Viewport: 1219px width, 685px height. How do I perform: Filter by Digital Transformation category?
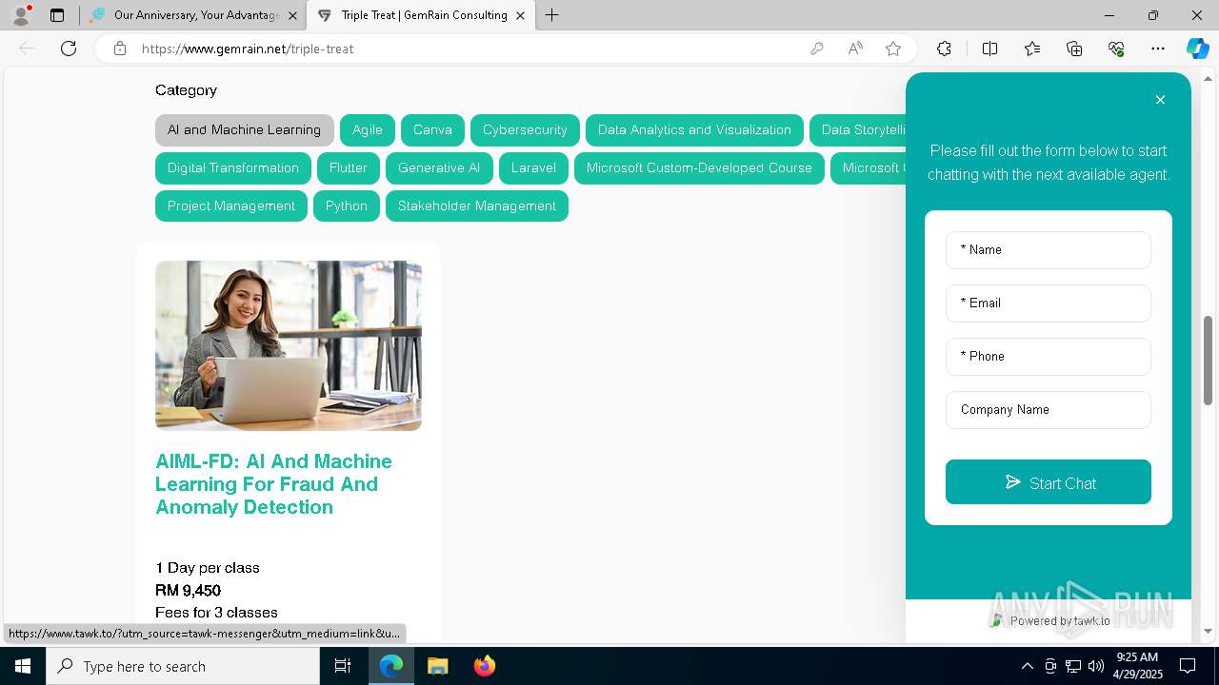click(x=233, y=168)
